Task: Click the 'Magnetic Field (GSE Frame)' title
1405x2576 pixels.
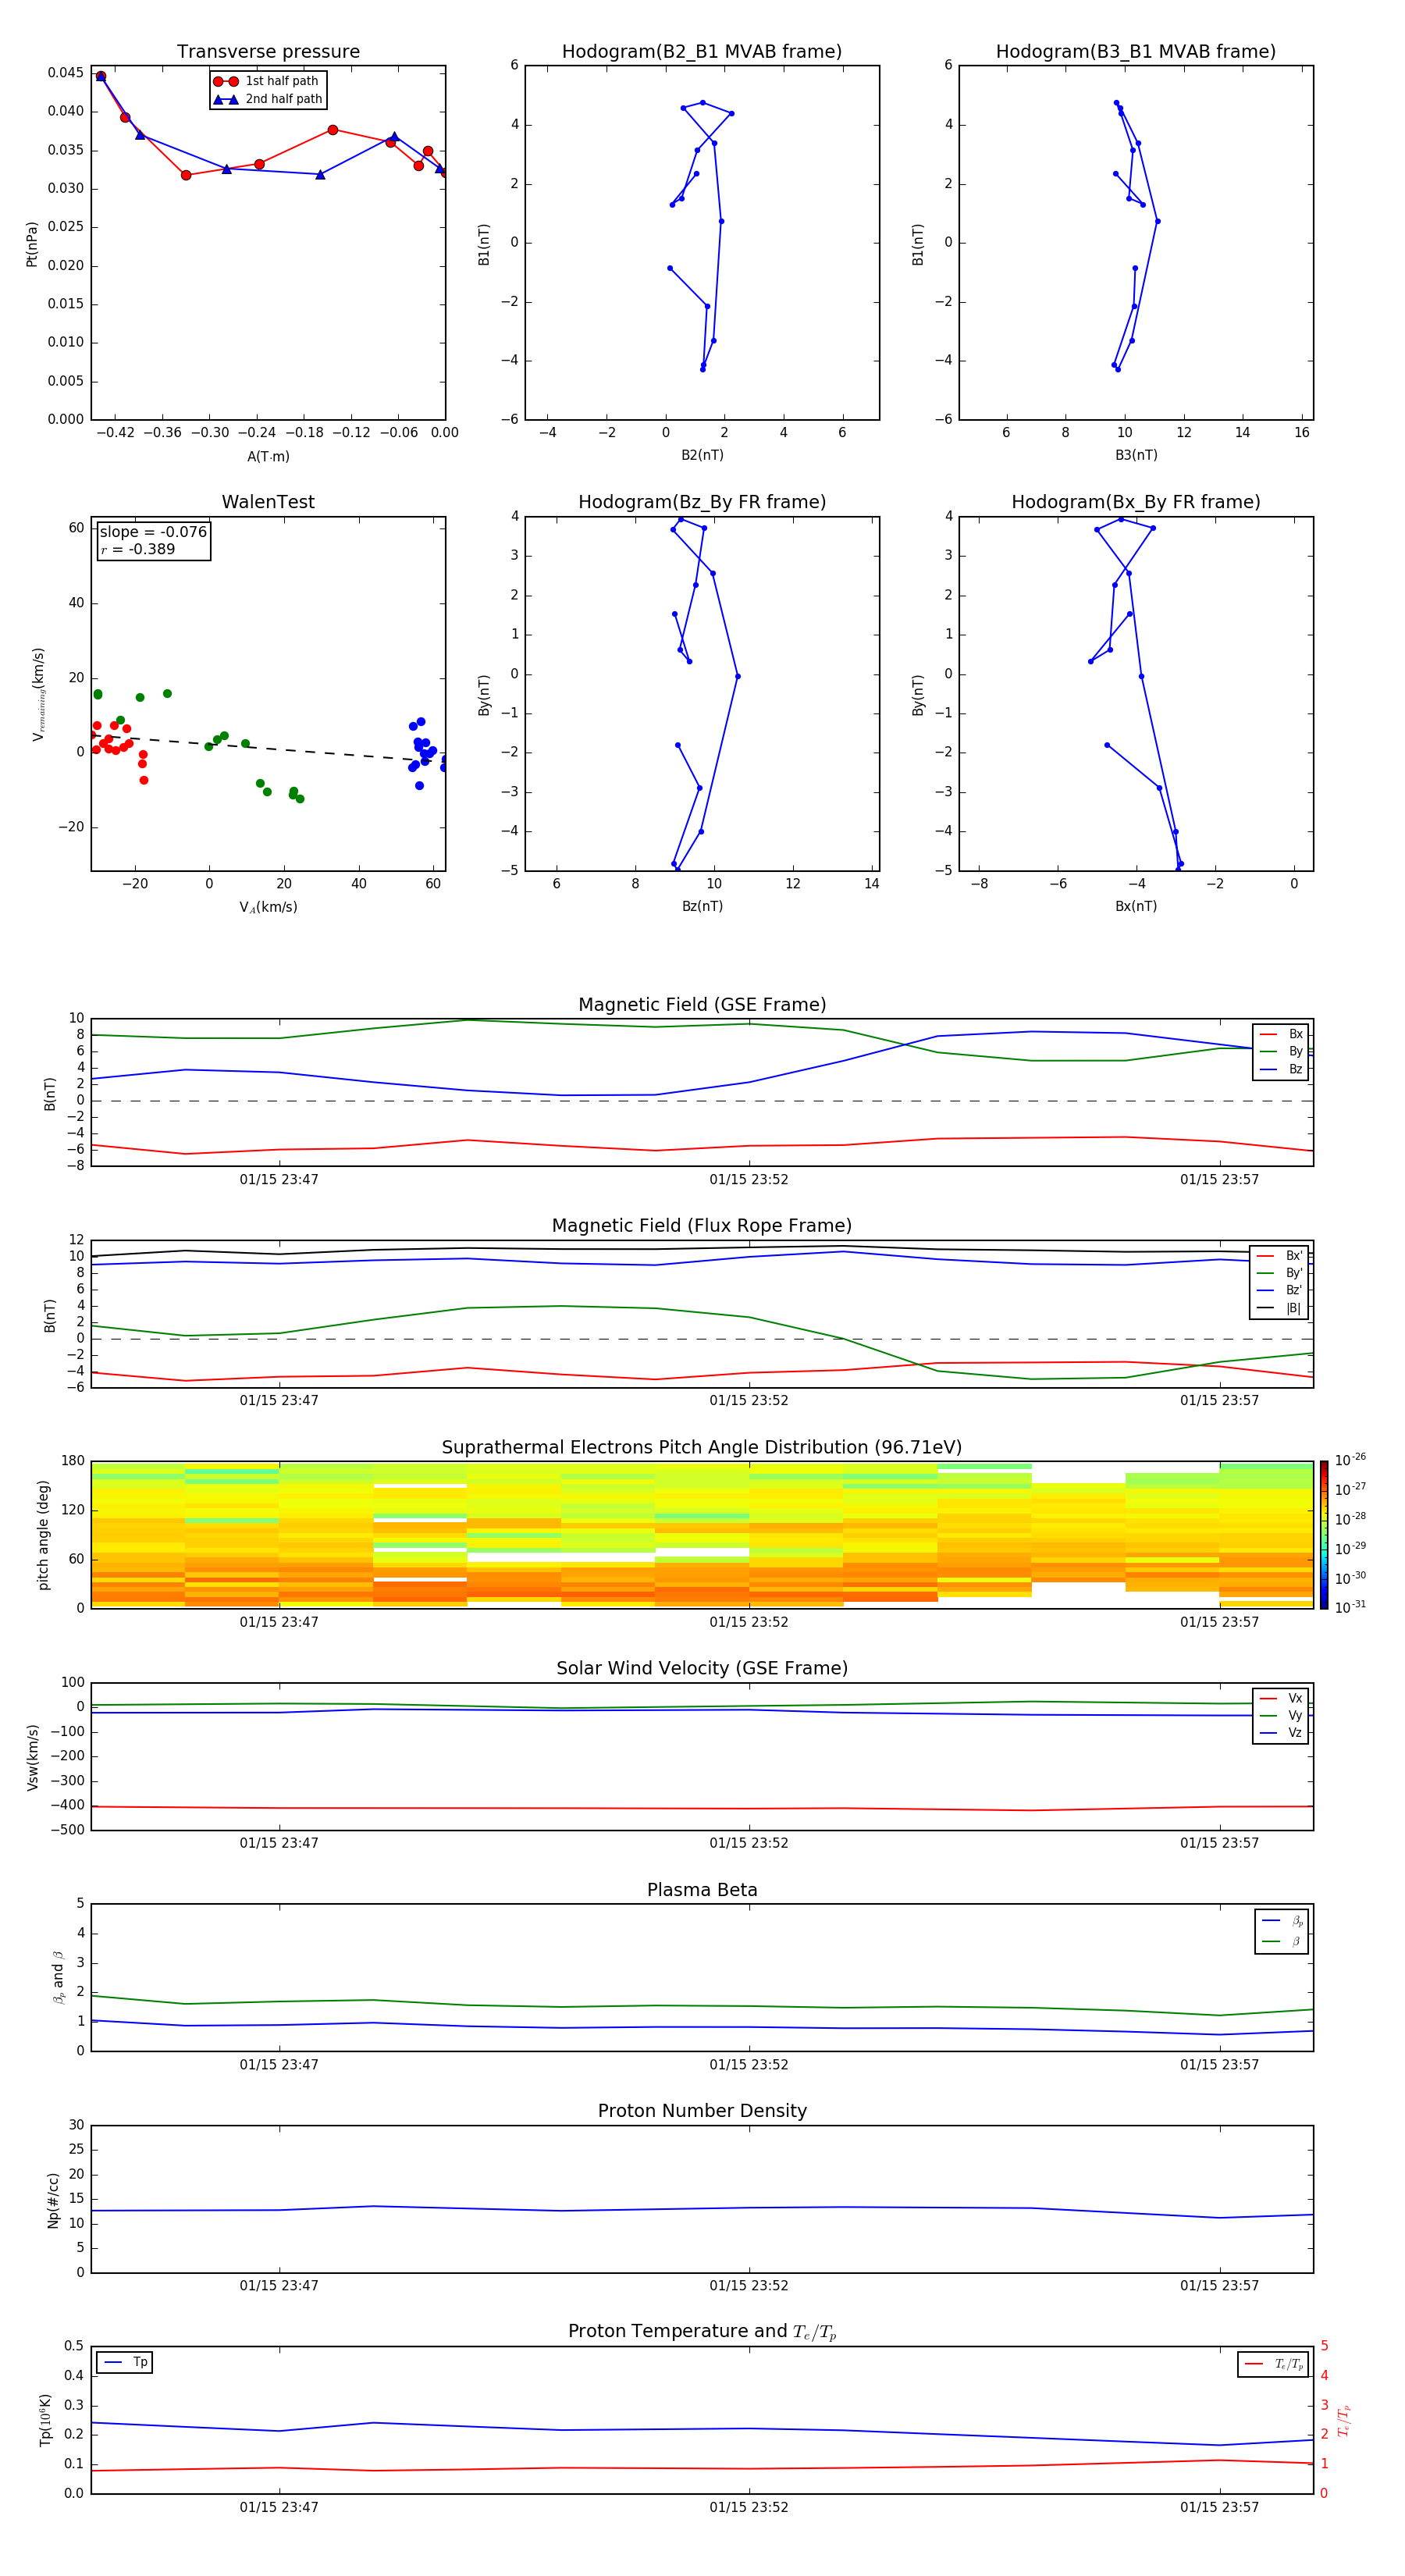Action: pyautogui.click(x=702, y=1005)
